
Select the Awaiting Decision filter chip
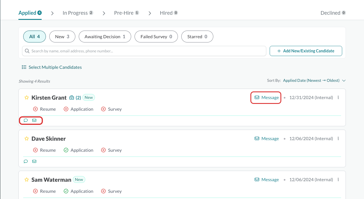point(105,37)
